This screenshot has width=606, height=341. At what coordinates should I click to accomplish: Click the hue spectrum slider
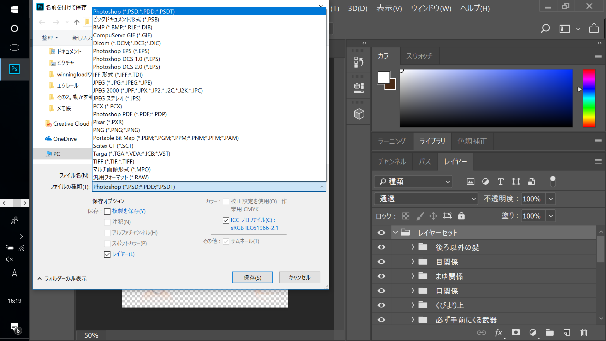tap(589, 98)
